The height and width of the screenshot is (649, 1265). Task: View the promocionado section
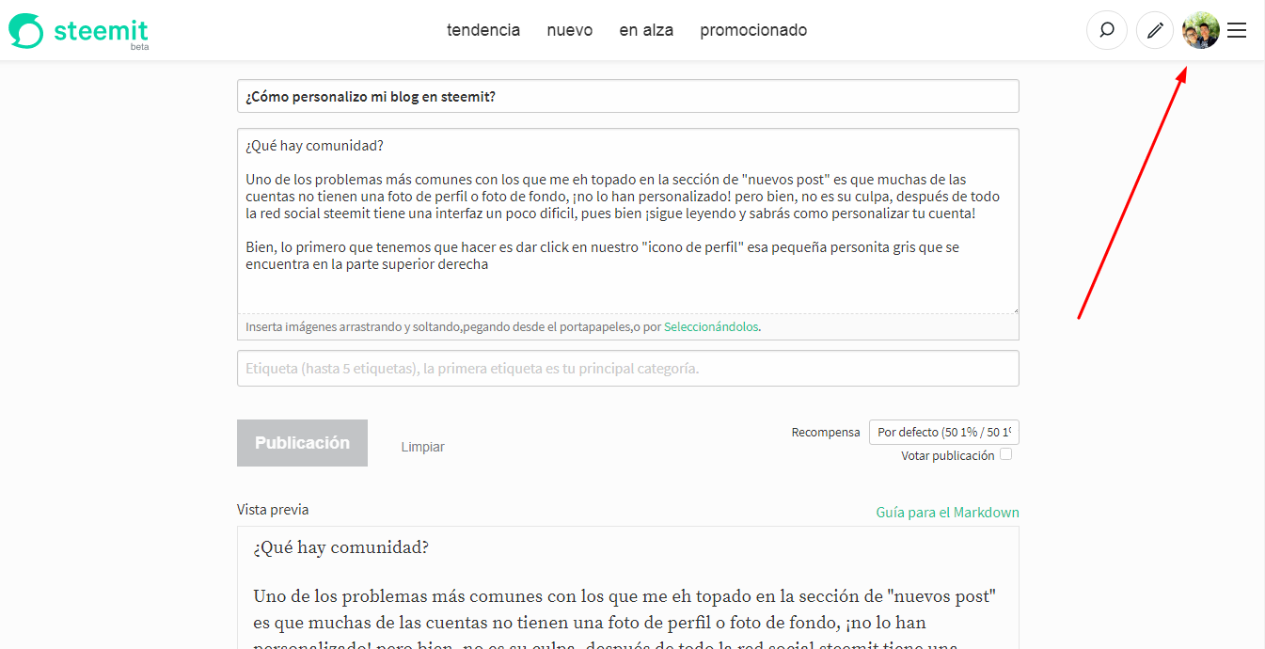click(x=753, y=30)
